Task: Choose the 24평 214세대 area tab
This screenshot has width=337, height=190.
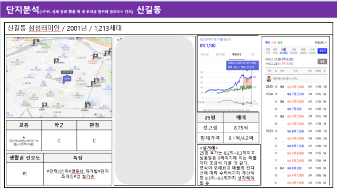Action: [283, 51]
